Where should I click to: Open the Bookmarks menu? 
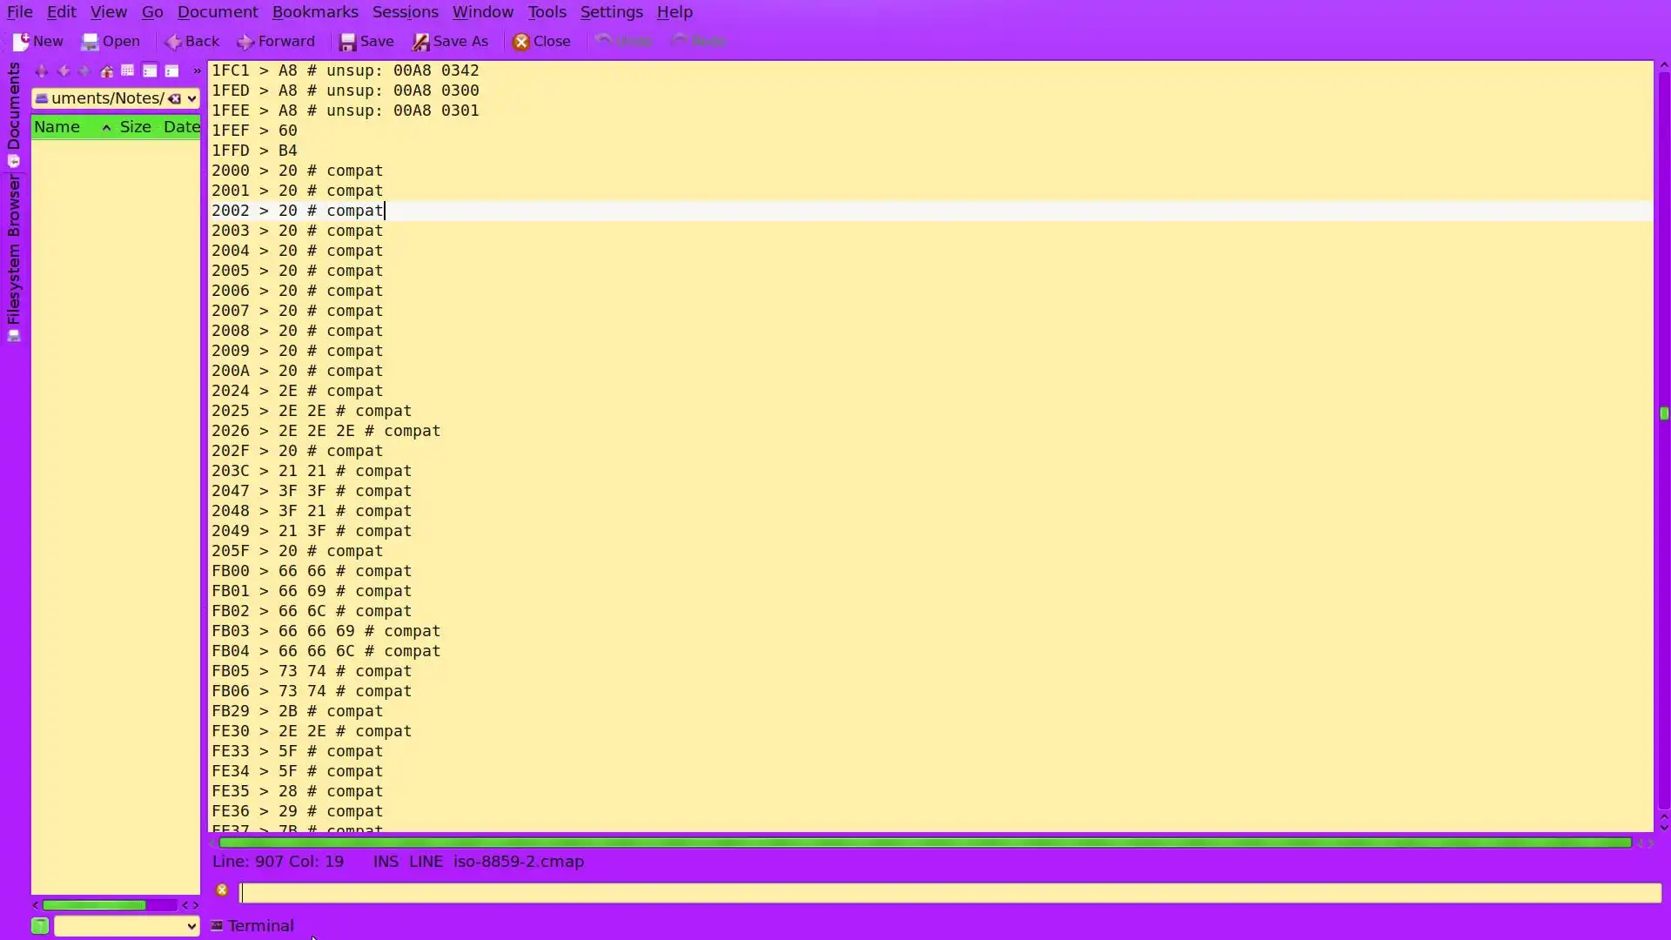pyautogui.click(x=314, y=12)
